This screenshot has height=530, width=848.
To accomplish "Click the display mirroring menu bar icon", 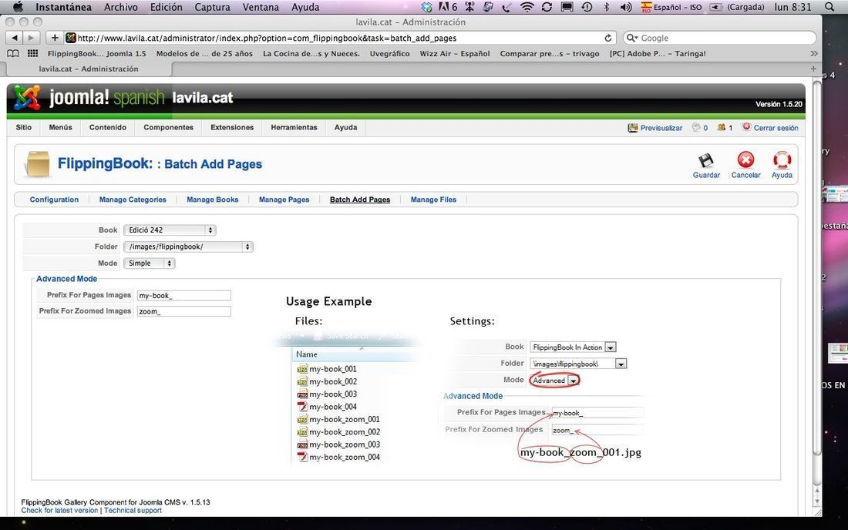I will pos(567,7).
